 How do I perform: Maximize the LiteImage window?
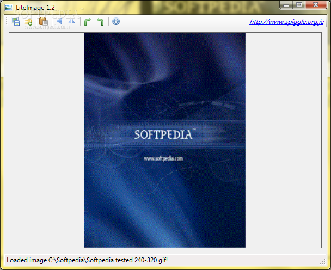click(x=299, y=5)
